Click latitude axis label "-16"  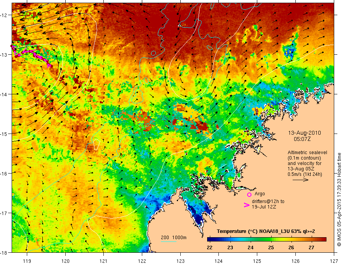click(4, 174)
